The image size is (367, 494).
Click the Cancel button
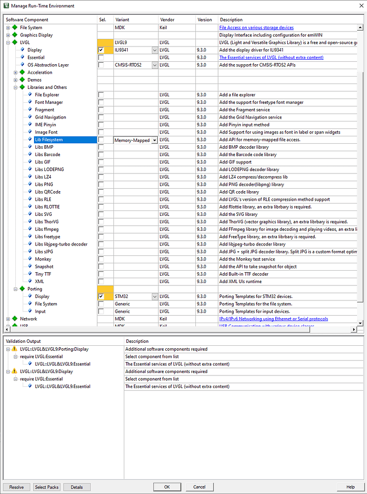click(199, 487)
